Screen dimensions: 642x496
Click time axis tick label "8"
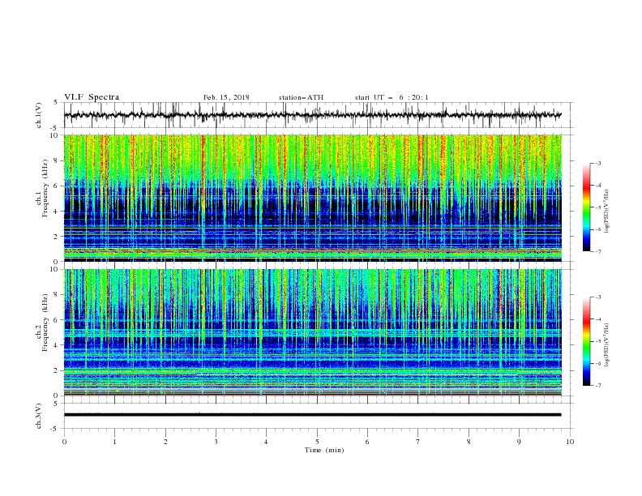pos(469,442)
